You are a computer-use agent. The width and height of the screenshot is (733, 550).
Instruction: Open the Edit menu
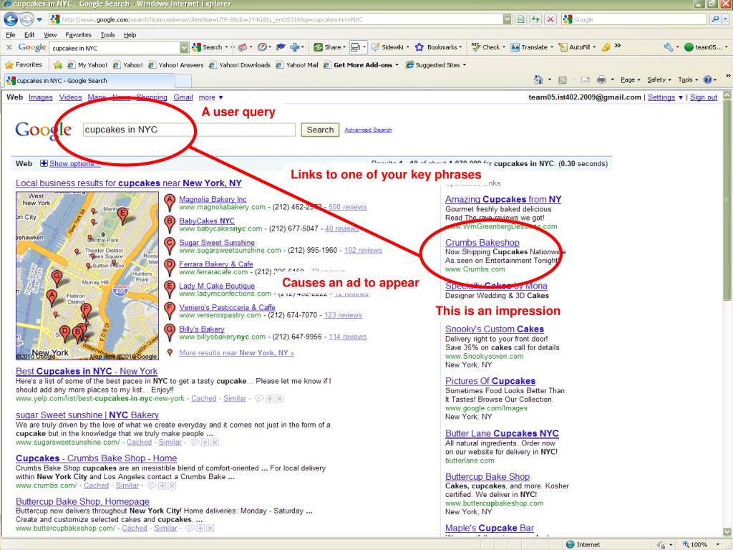click(x=29, y=34)
